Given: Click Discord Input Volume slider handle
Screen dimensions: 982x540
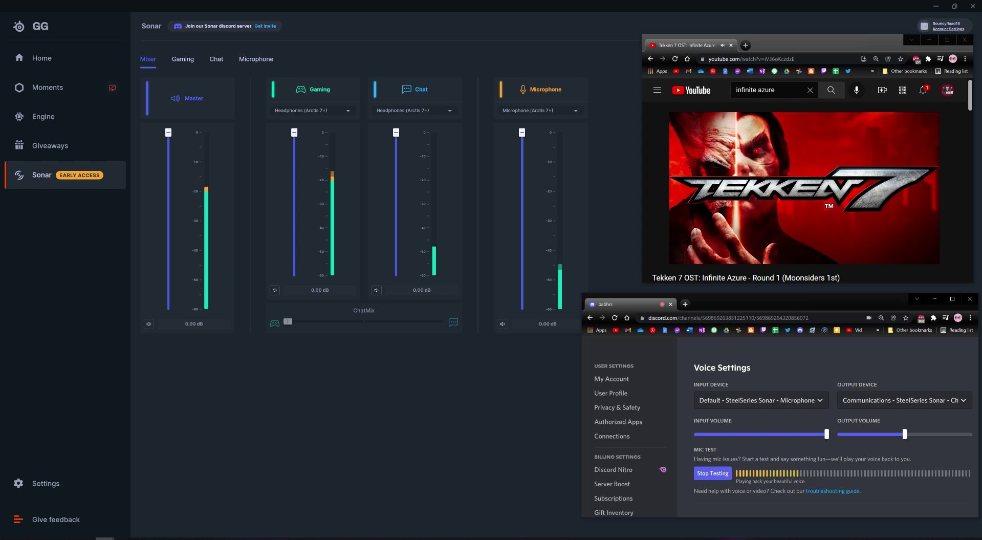Looking at the screenshot, I should (x=826, y=435).
